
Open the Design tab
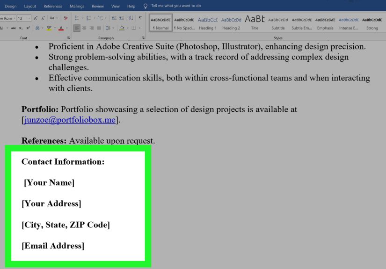click(11, 6)
